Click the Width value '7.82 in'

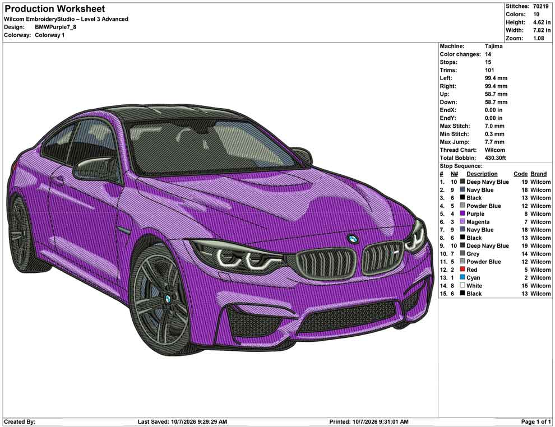pyautogui.click(x=542, y=30)
